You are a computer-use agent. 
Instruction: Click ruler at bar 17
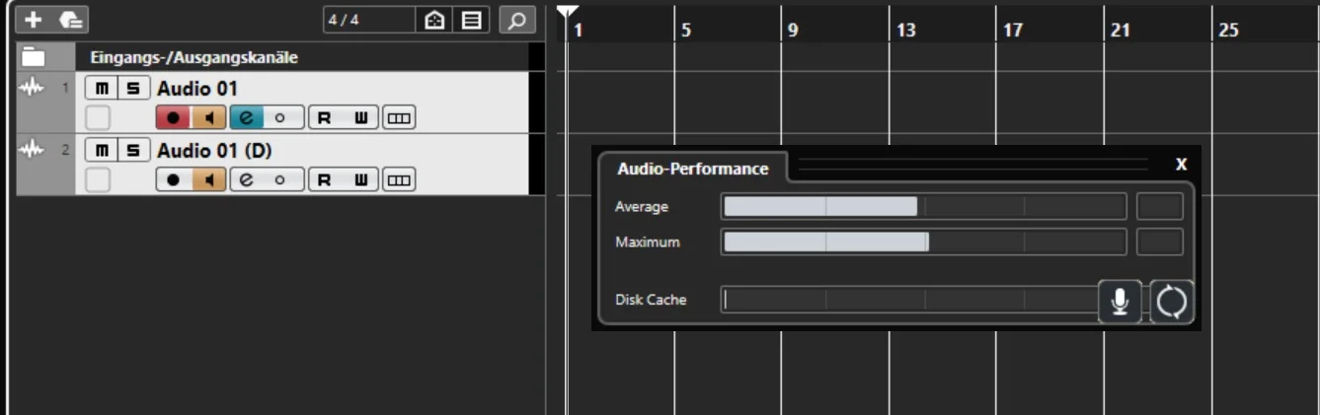1013,30
